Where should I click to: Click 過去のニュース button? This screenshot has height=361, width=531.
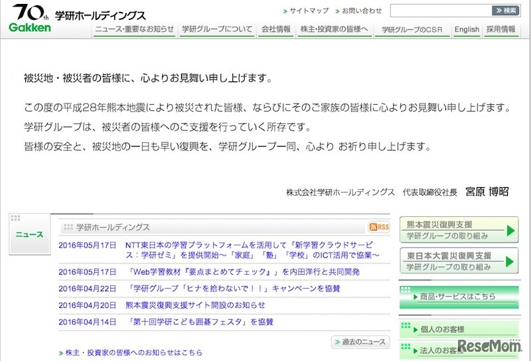pyautogui.click(x=360, y=342)
